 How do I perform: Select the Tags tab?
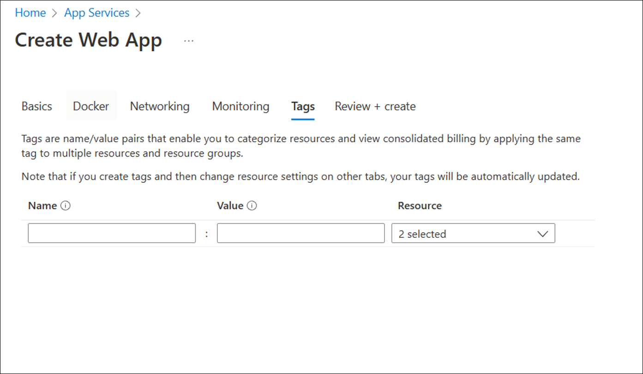tap(303, 107)
